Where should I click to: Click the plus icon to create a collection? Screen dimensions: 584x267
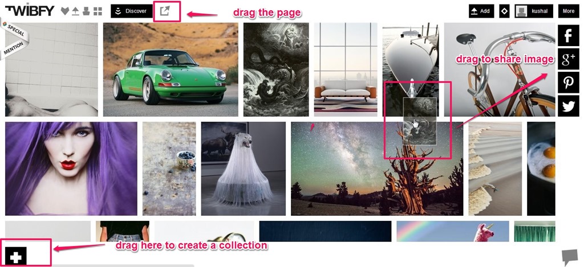pyautogui.click(x=15, y=257)
